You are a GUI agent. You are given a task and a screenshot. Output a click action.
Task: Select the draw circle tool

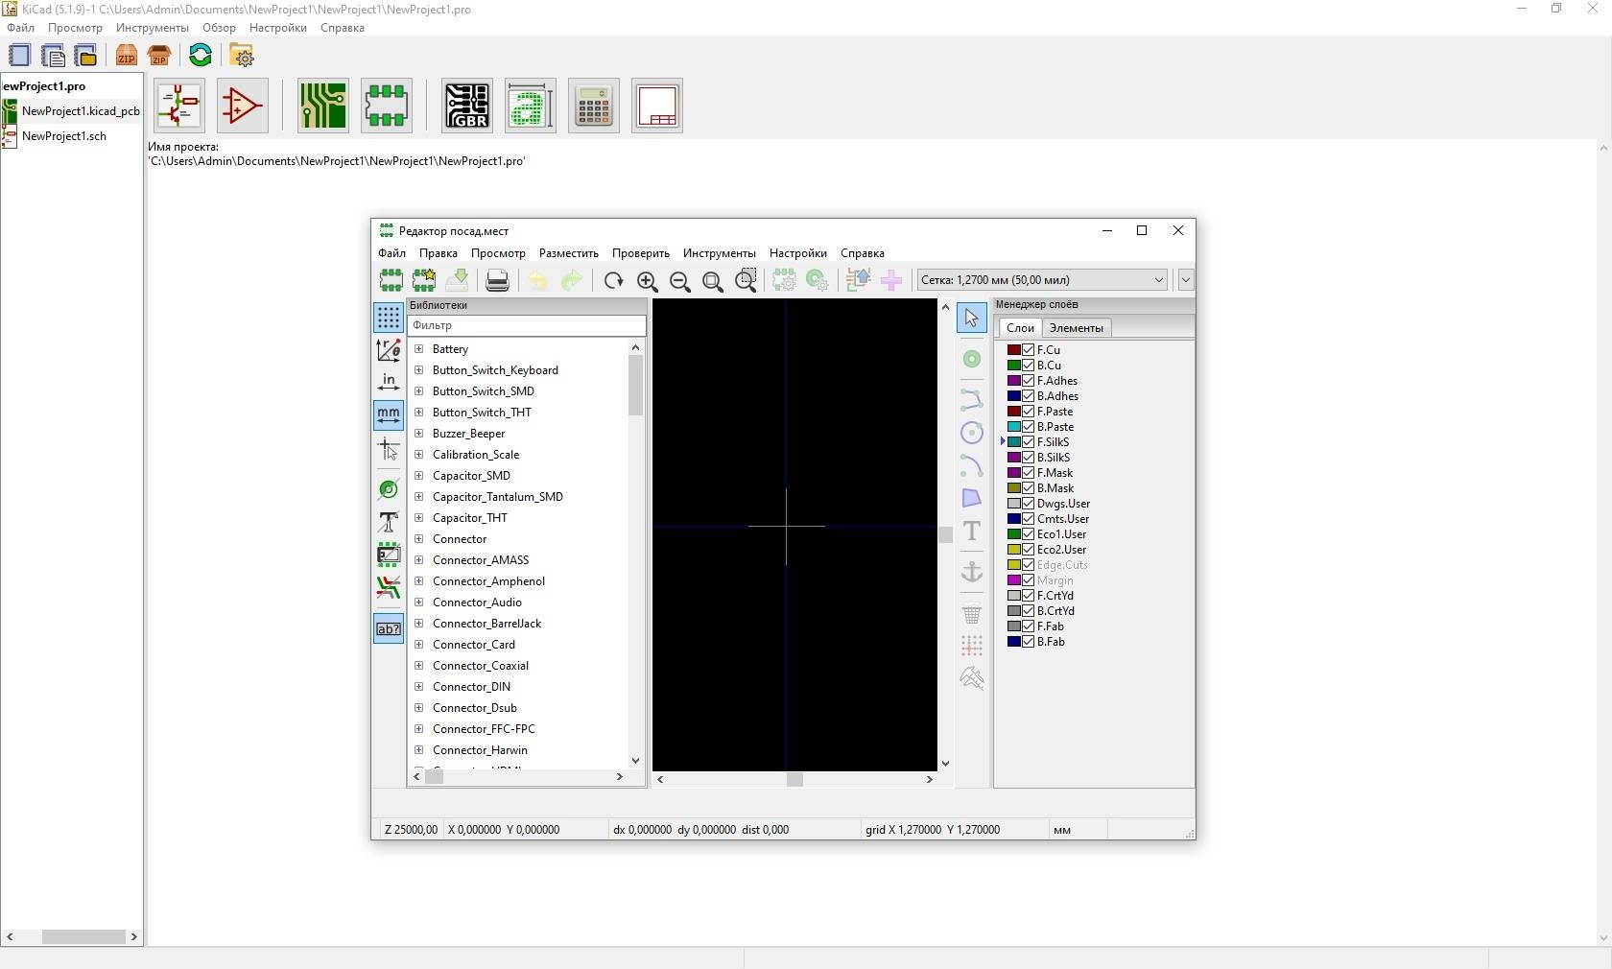click(x=972, y=433)
